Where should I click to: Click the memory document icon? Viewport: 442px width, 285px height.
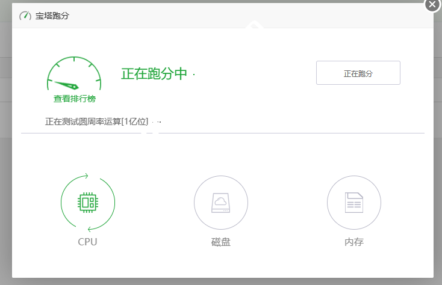coord(353,203)
